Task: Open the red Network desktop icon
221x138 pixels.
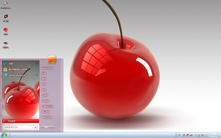Action: (x=6, y=31)
